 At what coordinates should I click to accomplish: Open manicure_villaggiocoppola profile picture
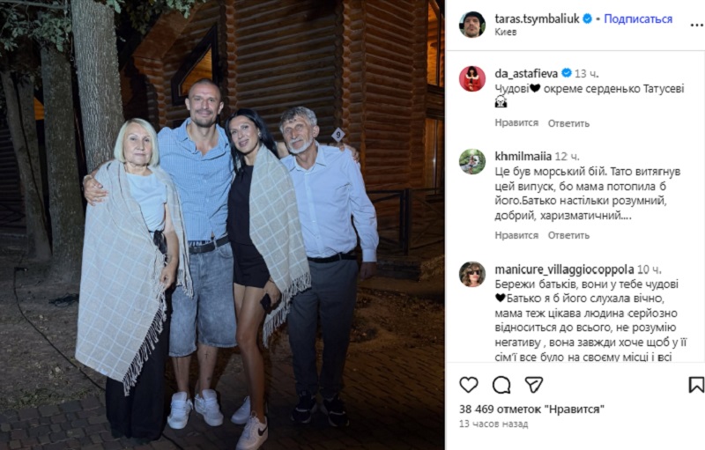[x=472, y=274]
